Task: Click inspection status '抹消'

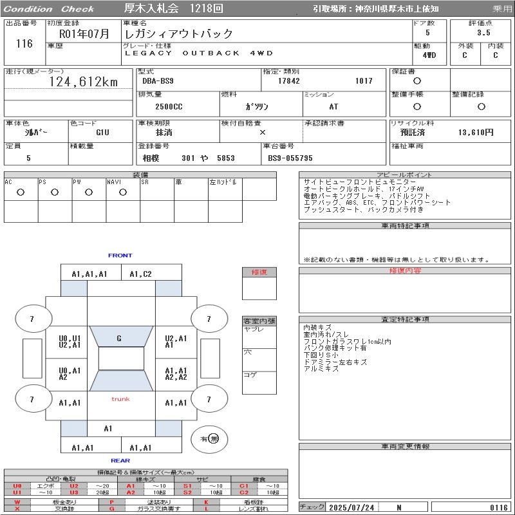Action: pos(164,133)
